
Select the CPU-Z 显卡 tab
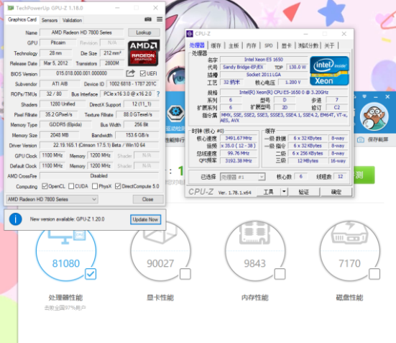coord(286,46)
